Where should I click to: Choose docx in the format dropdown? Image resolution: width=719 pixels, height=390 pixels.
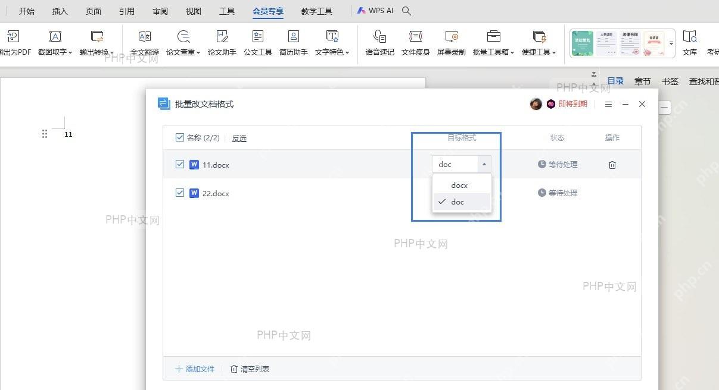click(x=462, y=185)
